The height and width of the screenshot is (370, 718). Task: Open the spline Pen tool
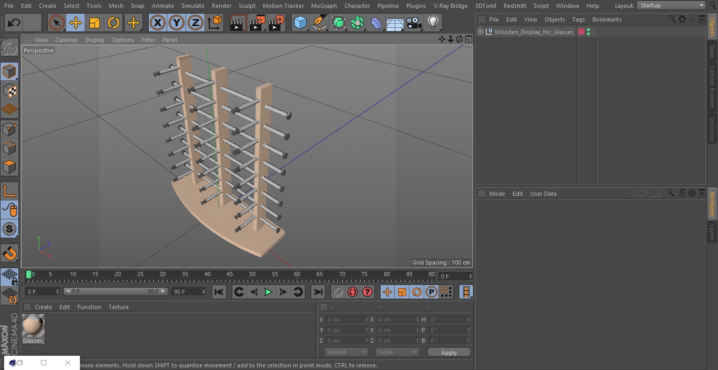click(x=319, y=23)
